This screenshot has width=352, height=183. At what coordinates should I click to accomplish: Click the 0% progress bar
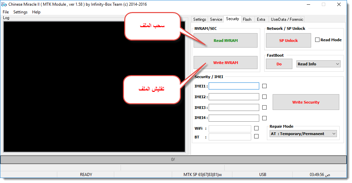point(173,160)
